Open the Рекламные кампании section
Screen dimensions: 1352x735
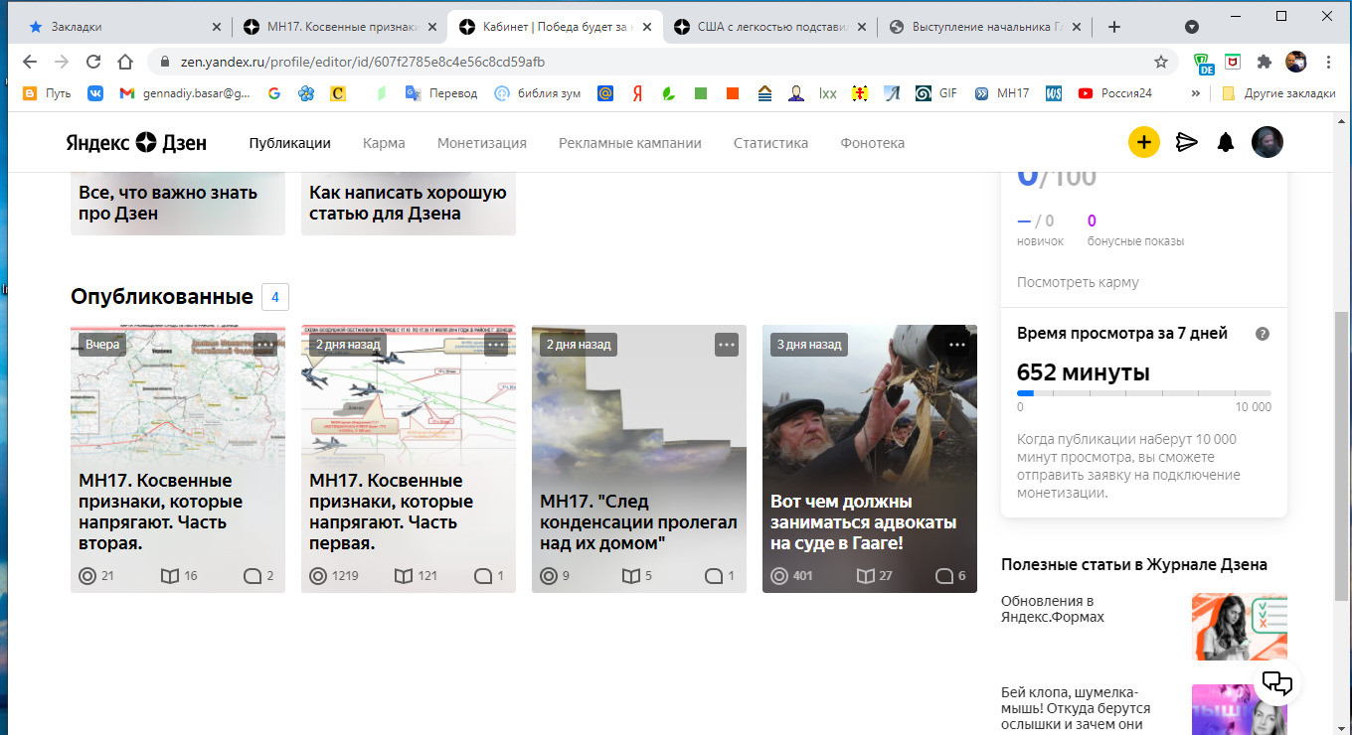click(x=630, y=143)
